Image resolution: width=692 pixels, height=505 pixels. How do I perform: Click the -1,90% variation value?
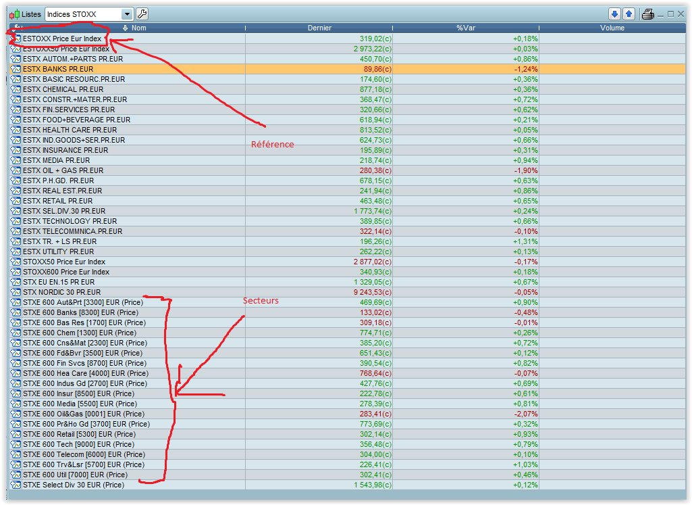pyautogui.click(x=526, y=170)
